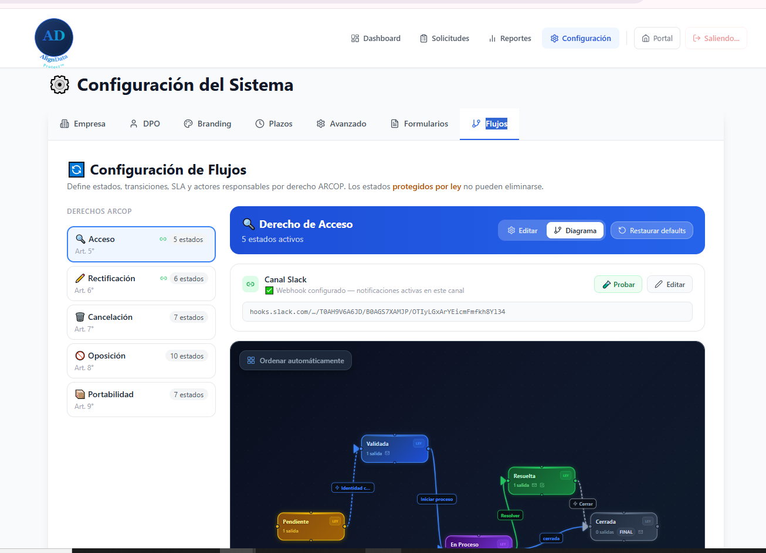
Task: Select Configuración in the navigation bar
Action: 580,38
